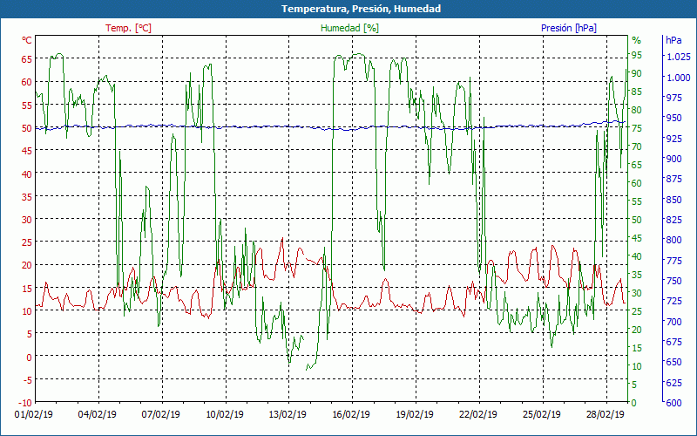Click the 925 value on pressure axis
The image size is (697, 436).
coord(673,139)
